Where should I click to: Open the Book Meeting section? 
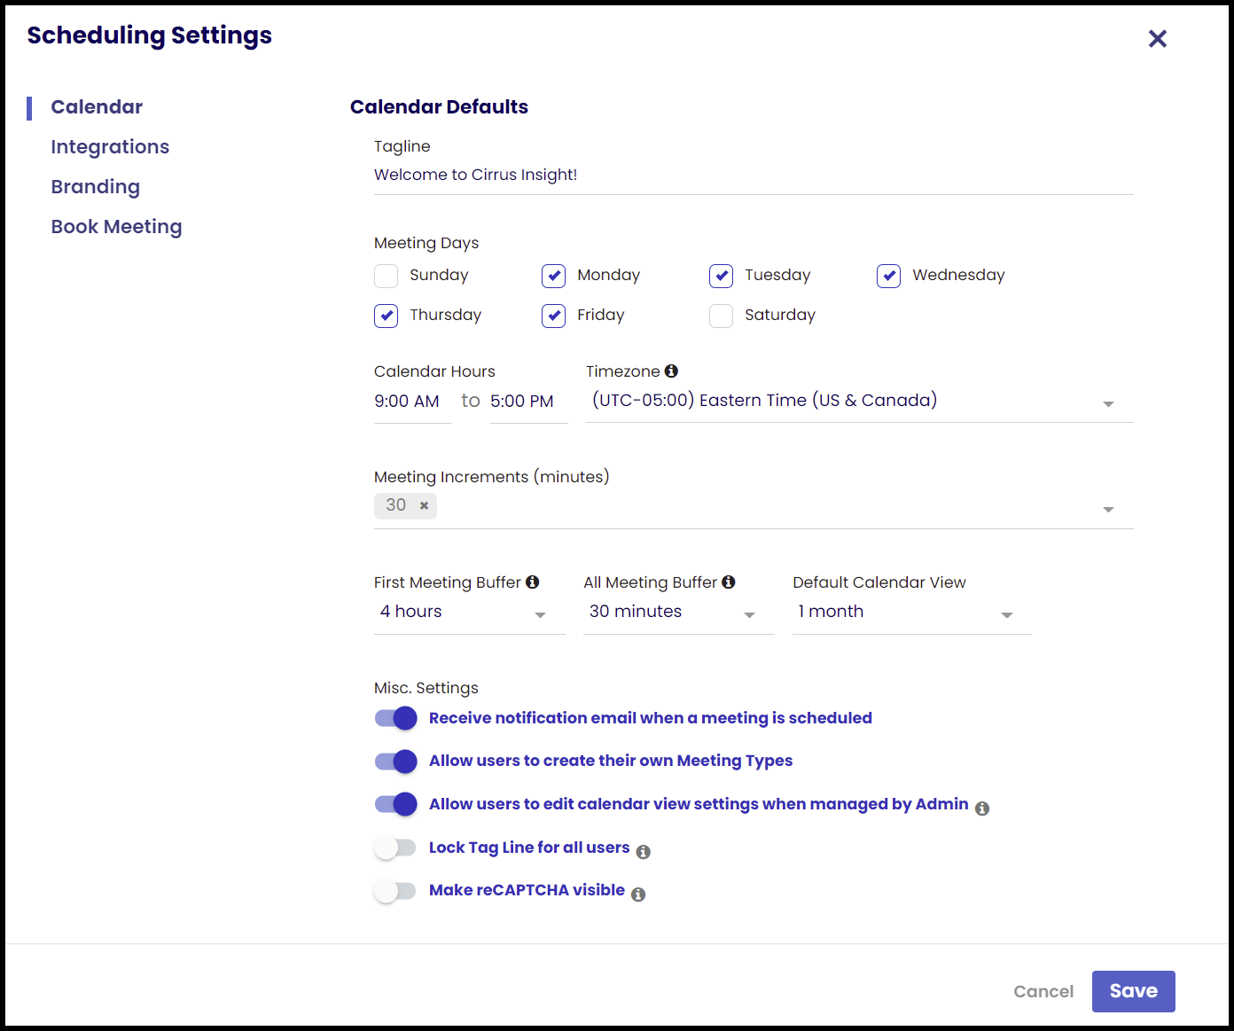[x=116, y=227]
